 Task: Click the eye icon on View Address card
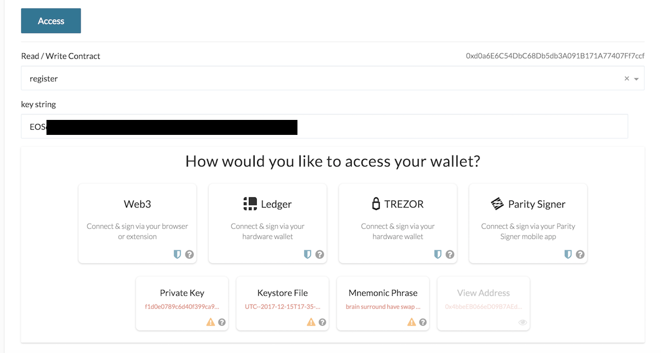point(523,322)
